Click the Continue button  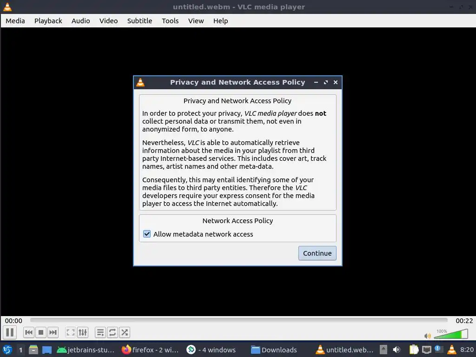pos(317,253)
